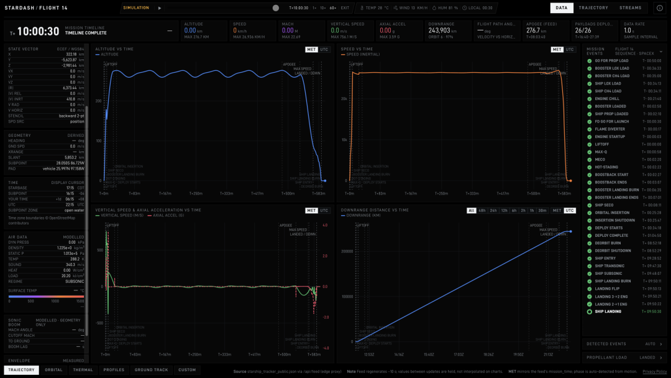
Task: Click the check icon beside ORBITAL INSERTION event
Action: pos(589,213)
